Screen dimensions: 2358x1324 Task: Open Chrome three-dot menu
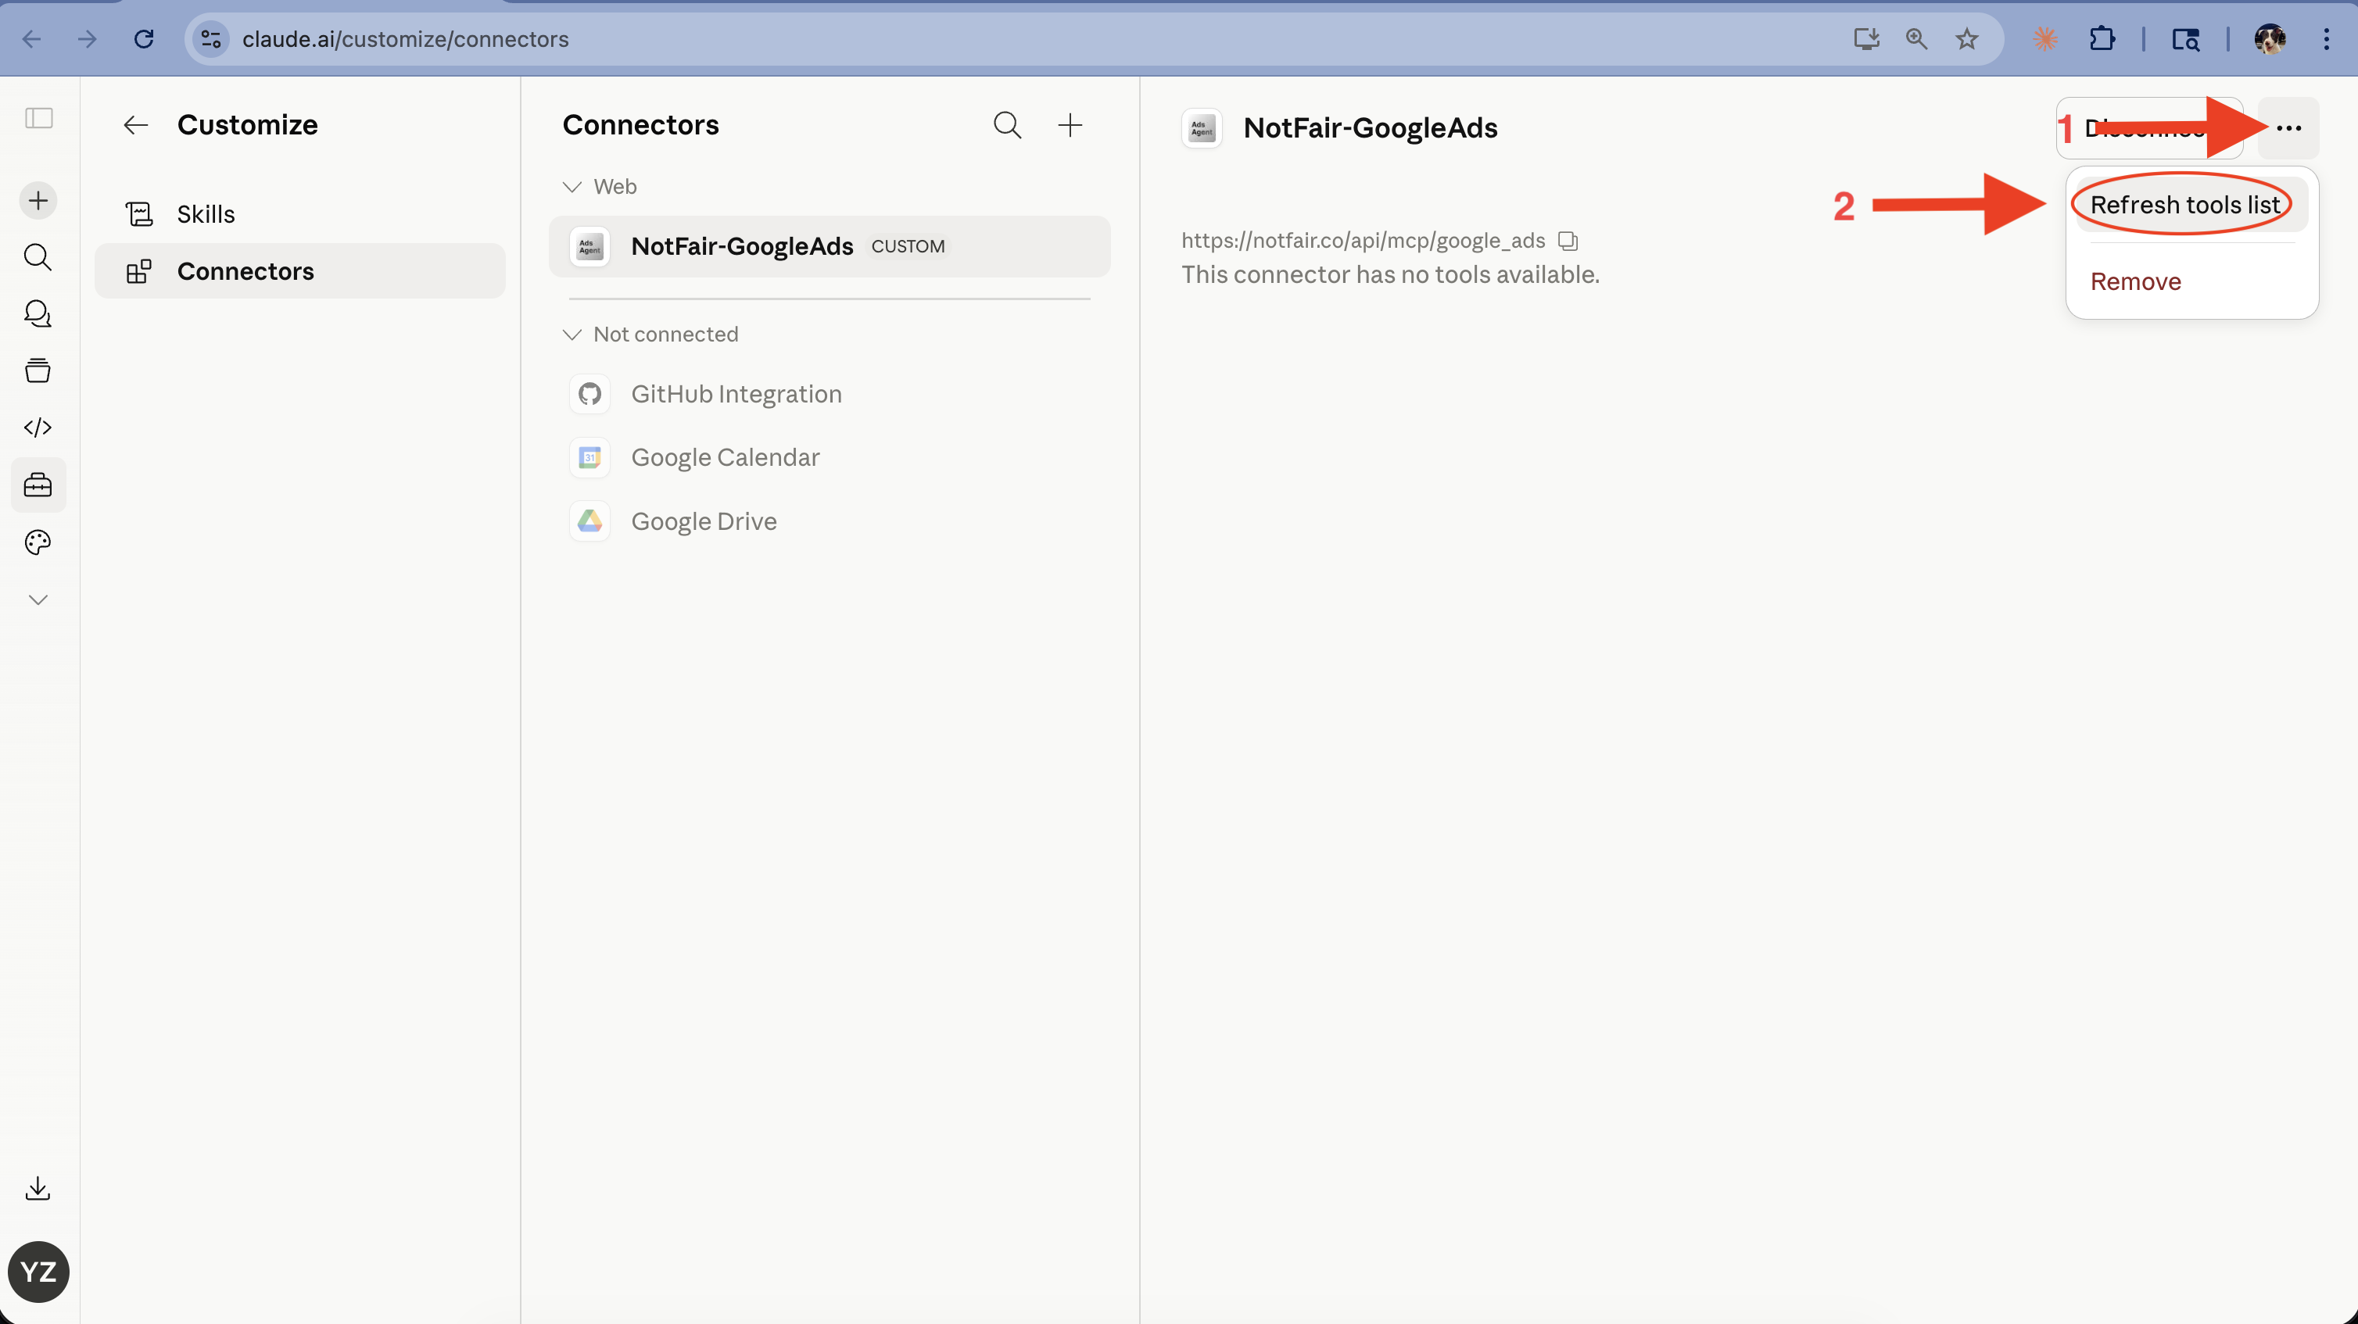pos(2326,39)
